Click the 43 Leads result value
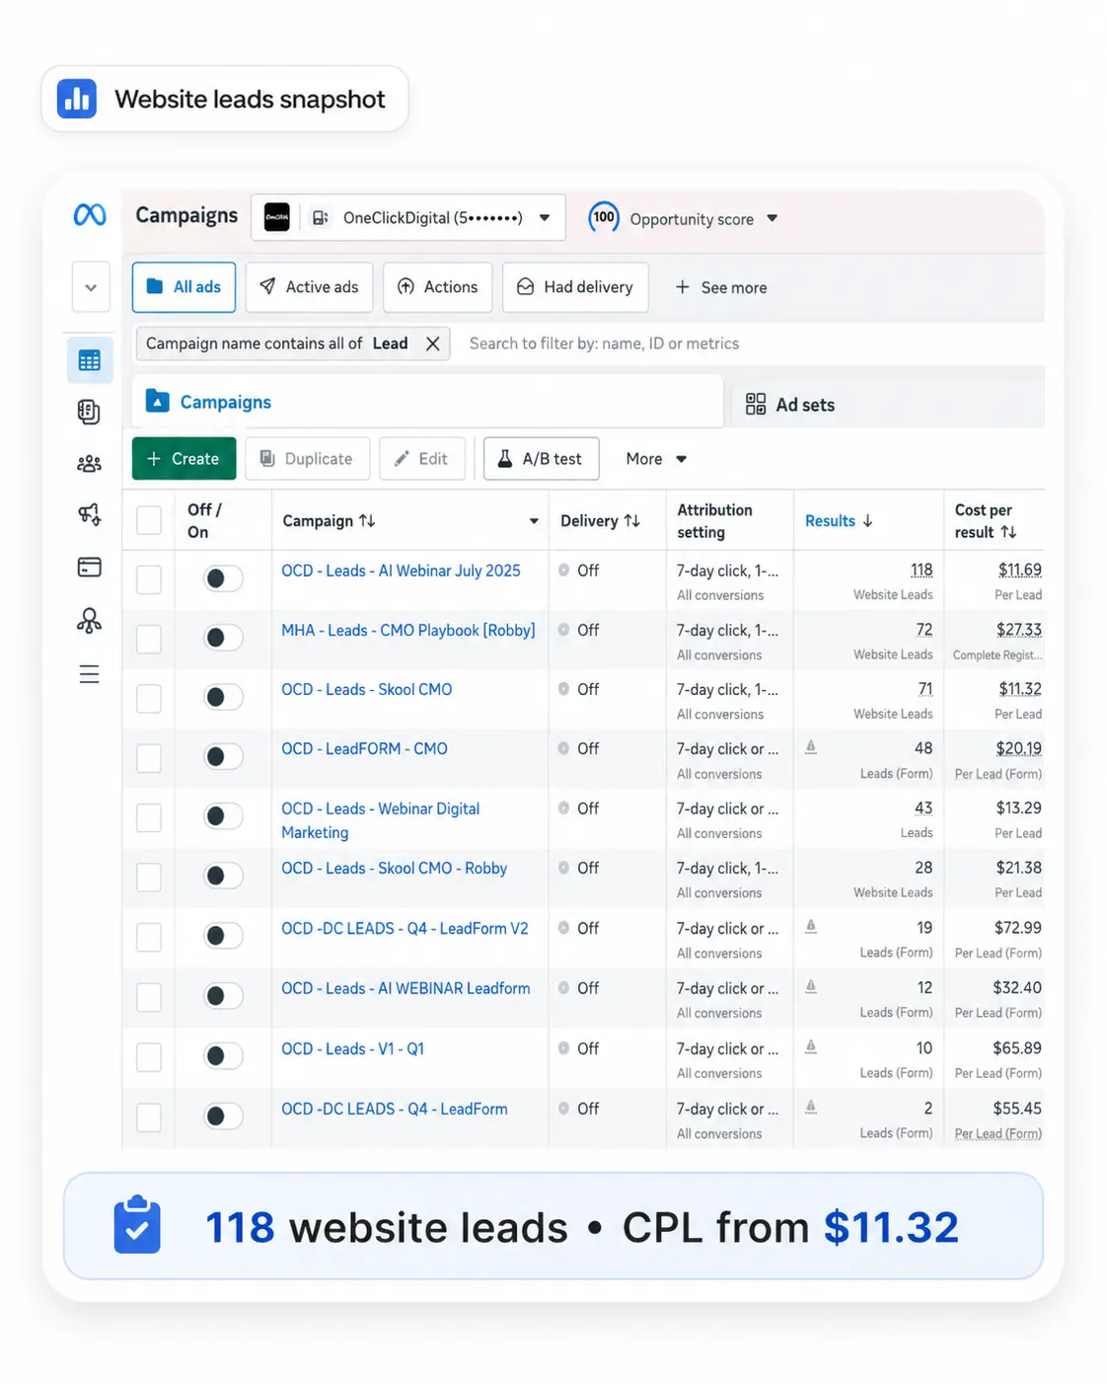The height and width of the screenshot is (1384, 1107). point(923,807)
